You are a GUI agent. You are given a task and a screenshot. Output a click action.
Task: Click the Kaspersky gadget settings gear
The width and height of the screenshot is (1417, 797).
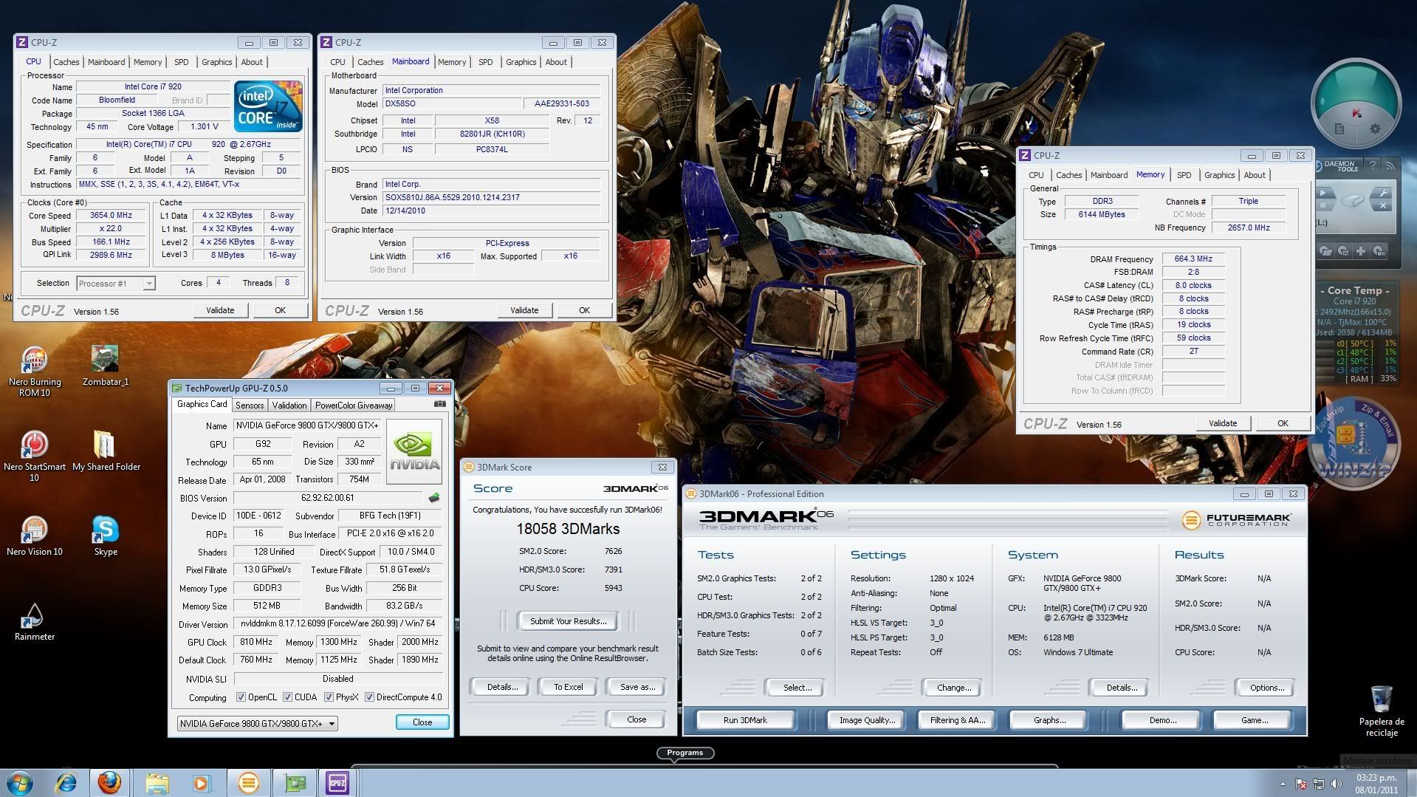coord(1375,129)
